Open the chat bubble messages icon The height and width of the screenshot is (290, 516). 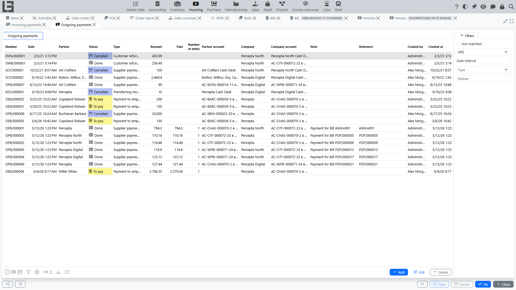[493, 7]
